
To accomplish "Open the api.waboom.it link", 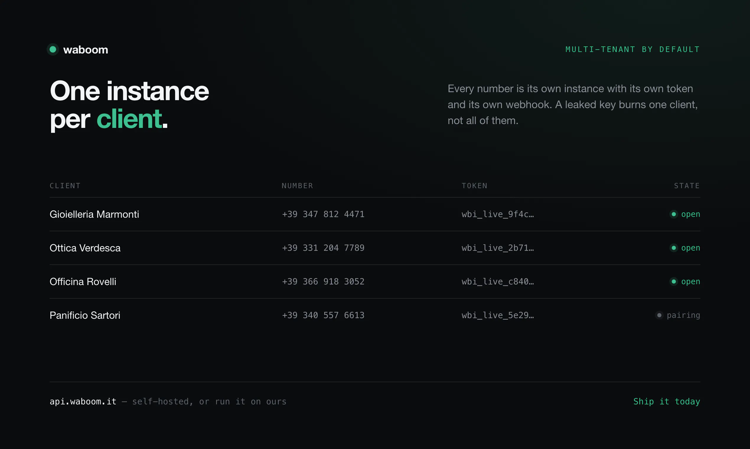I will point(83,401).
